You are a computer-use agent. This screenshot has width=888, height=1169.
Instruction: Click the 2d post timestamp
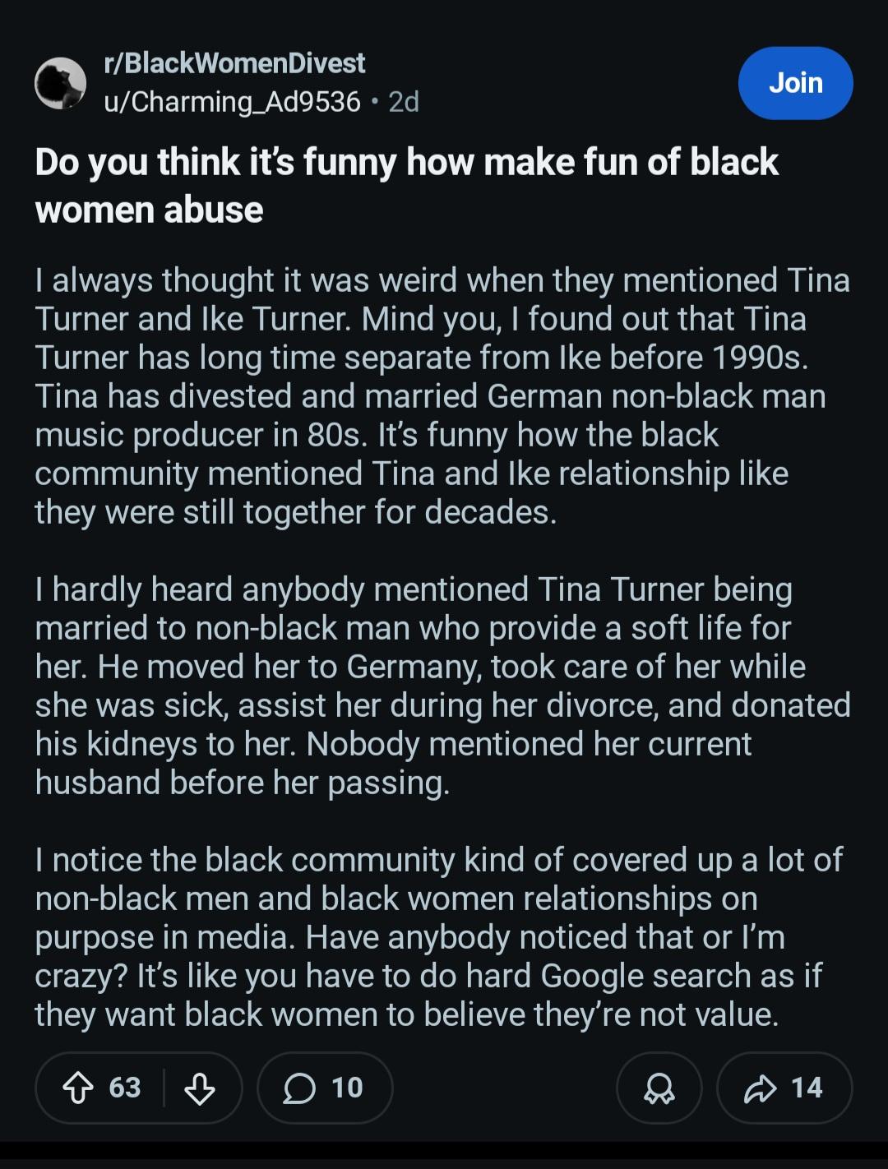(x=404, y=101)
